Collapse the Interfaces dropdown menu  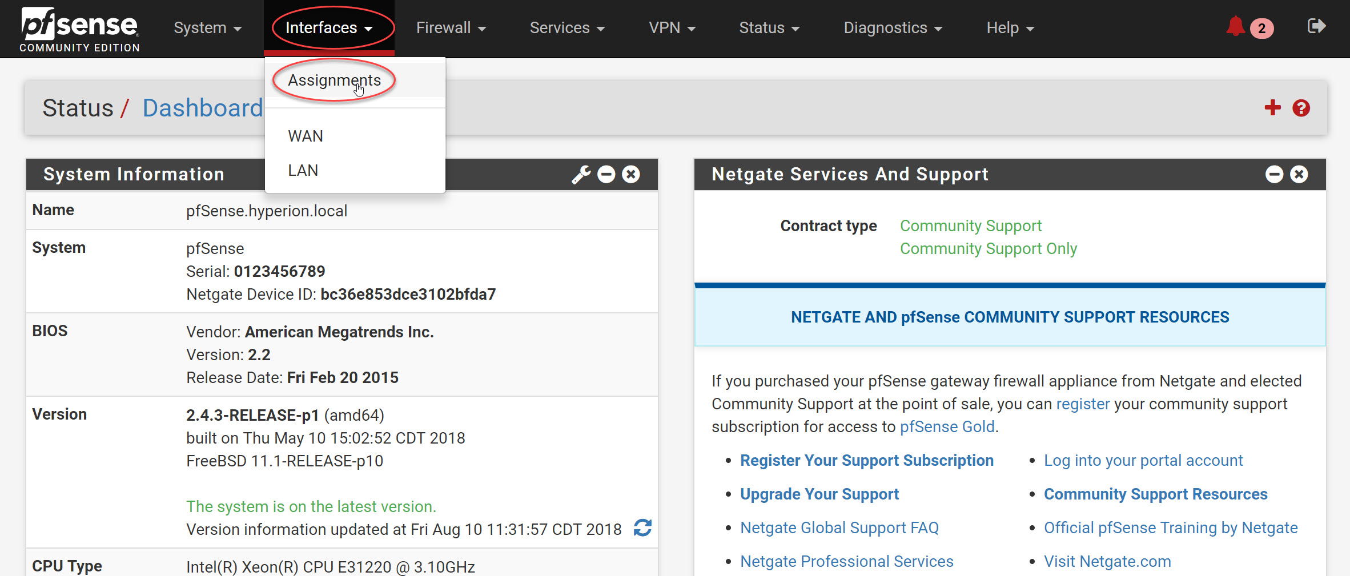point(329,28)
